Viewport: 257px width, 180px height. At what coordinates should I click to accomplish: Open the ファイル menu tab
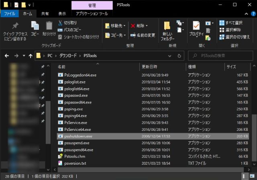click(10, 14)
